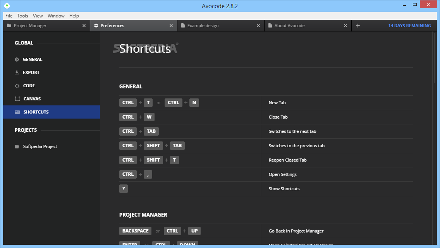Open a new tab with plus button

pyautogui.click(x=358, y=26)
